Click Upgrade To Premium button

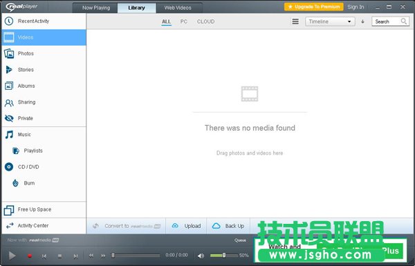[x=313, y=7]
